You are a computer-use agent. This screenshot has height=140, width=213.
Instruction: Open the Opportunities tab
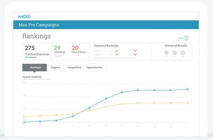click(x=94, y=67)
